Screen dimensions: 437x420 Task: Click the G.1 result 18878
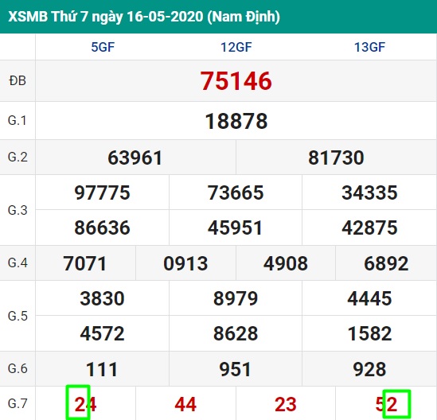(236, 121)
